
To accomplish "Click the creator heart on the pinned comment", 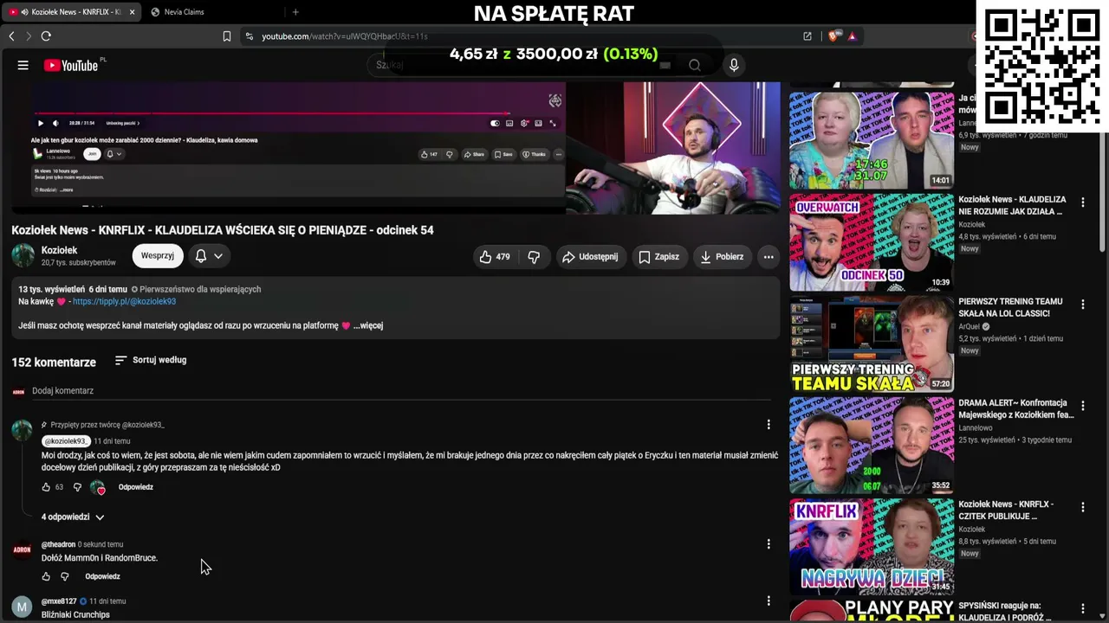I will pos(98,487).
